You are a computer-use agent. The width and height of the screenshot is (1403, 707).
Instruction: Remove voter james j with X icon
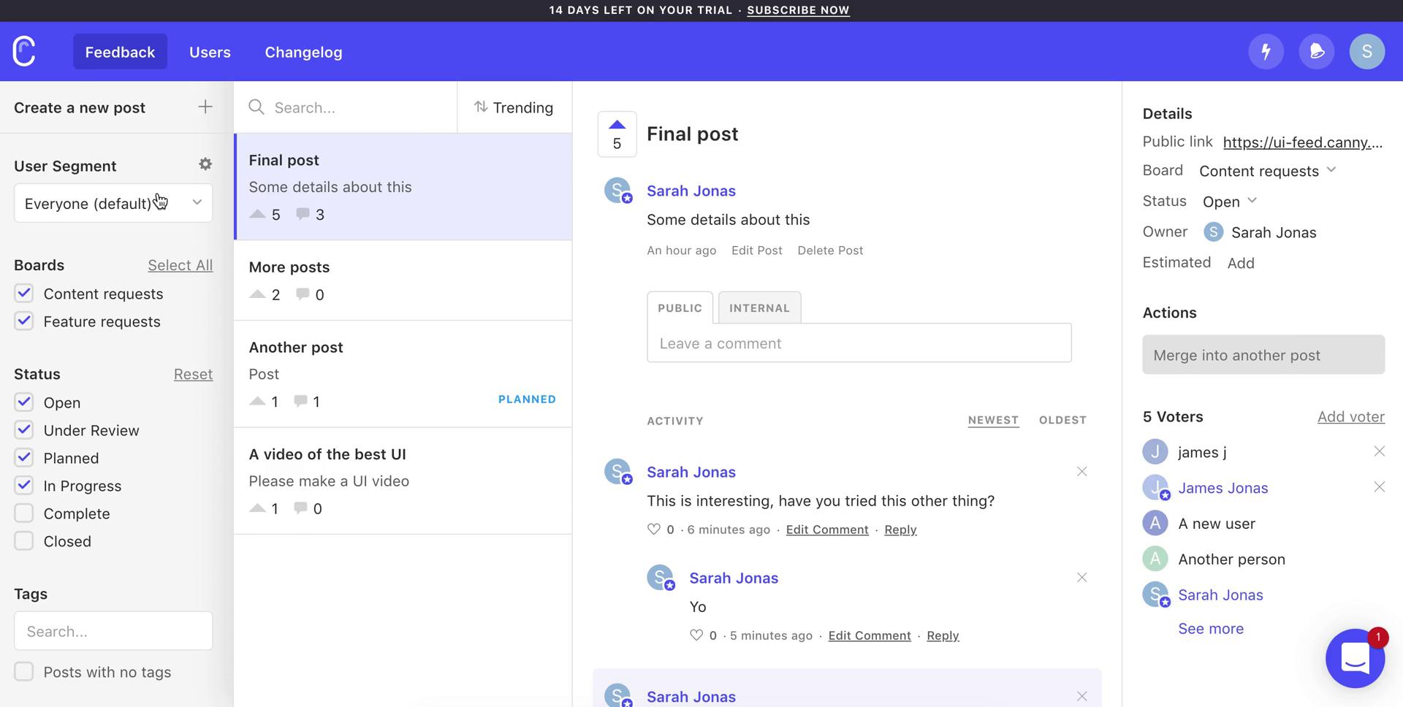1379,452
